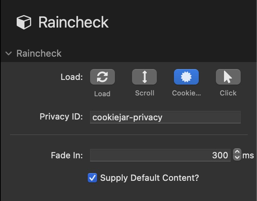
Task: Select the Cookie trigger badge icon
Action: point(186,77)
